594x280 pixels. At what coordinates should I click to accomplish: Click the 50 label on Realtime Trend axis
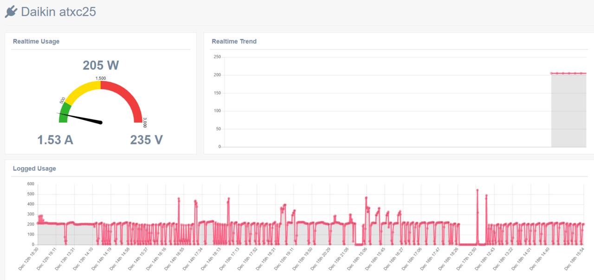point(219,129)
